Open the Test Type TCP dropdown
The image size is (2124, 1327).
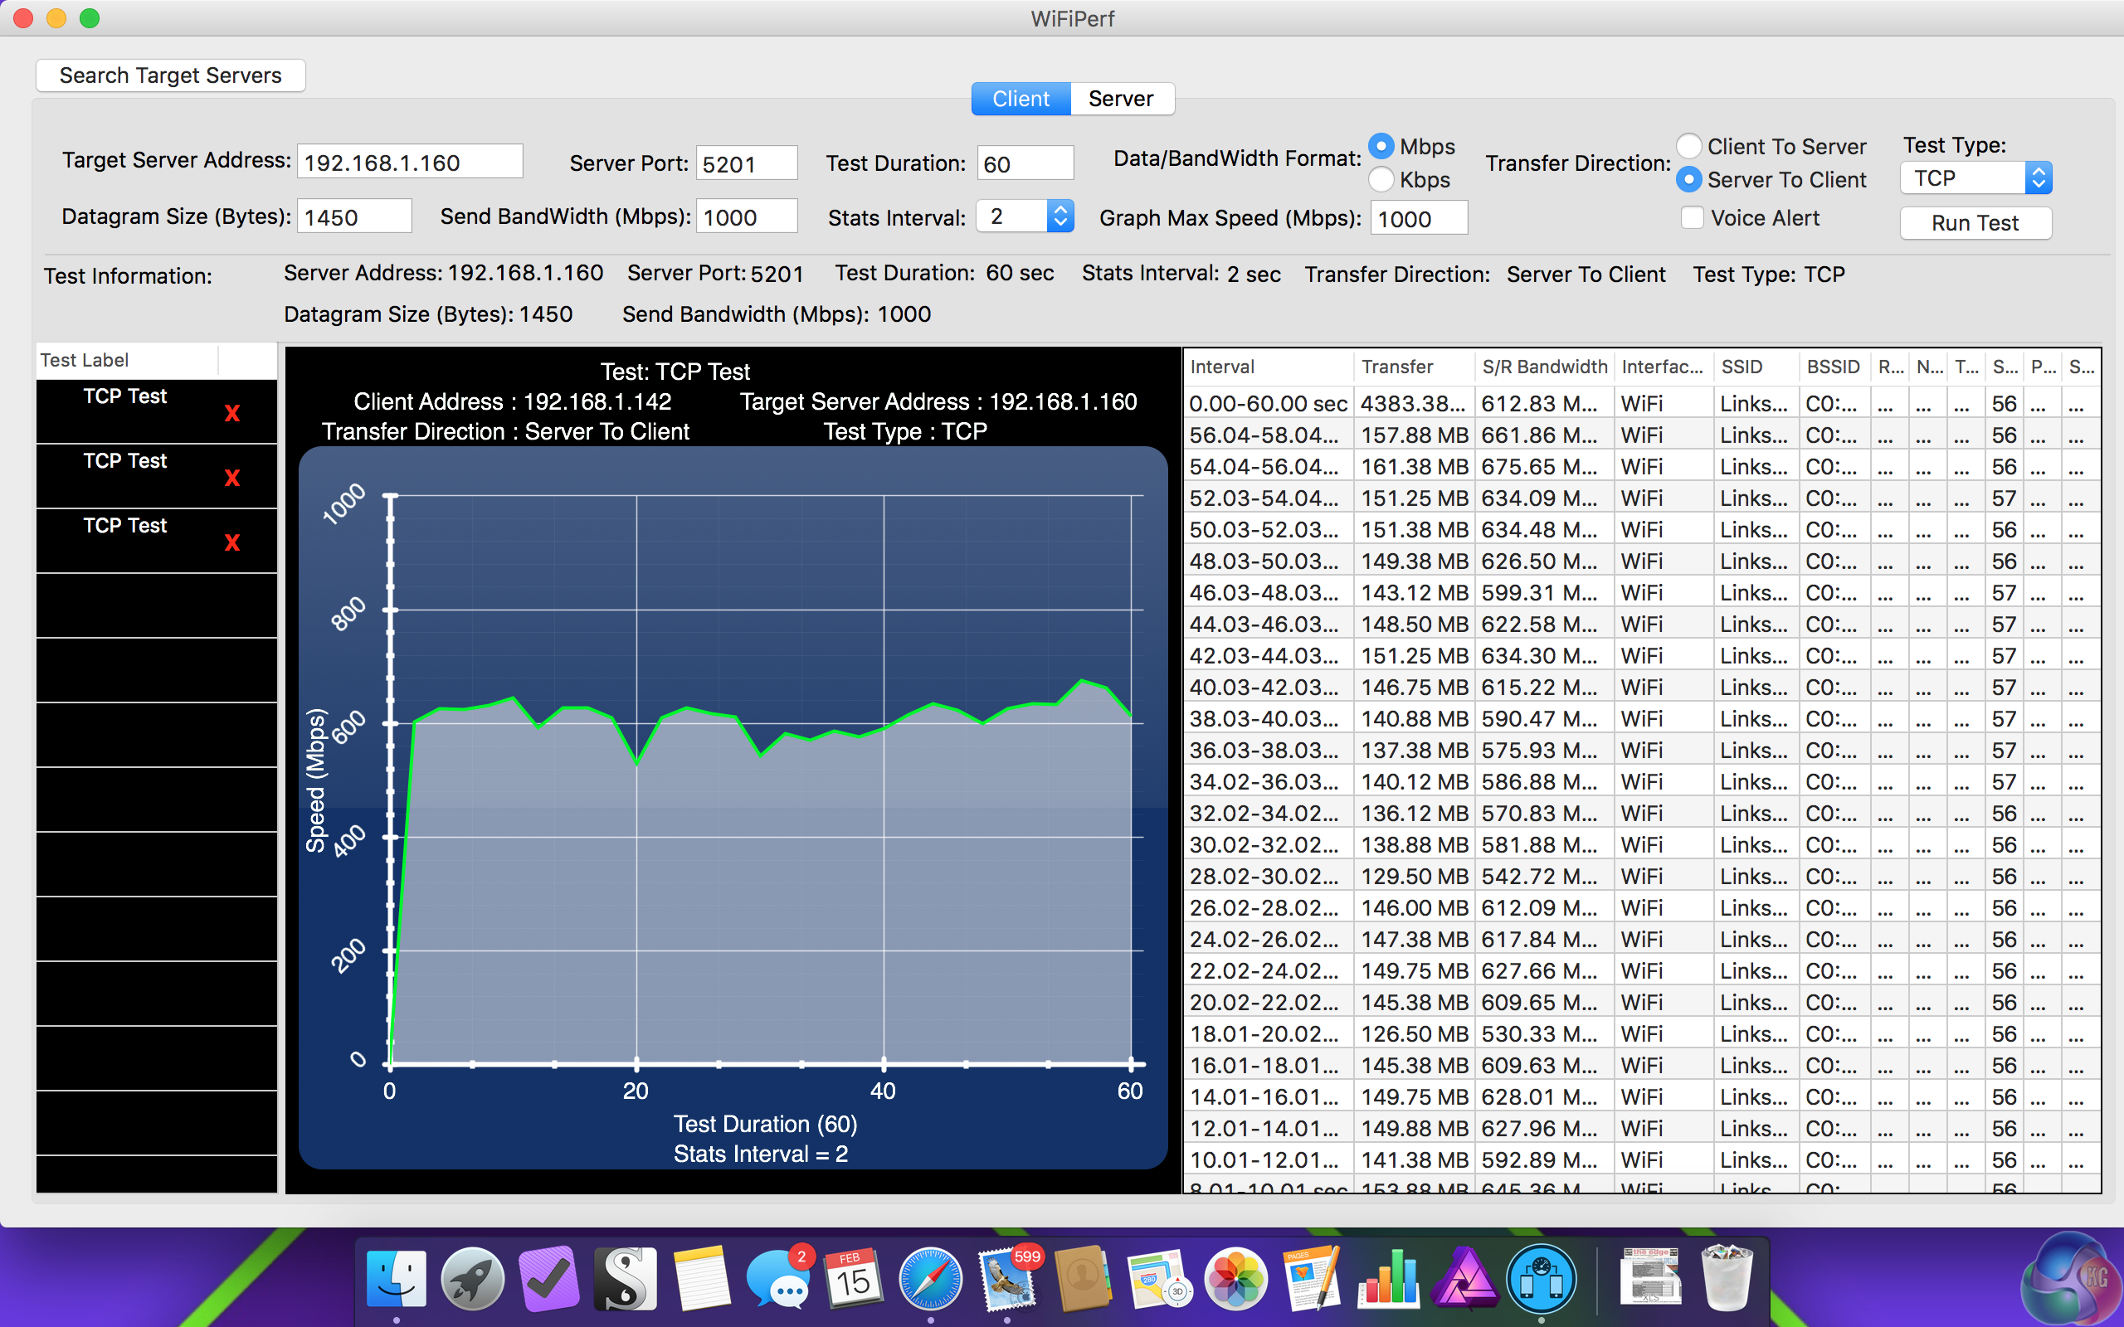1975,178
